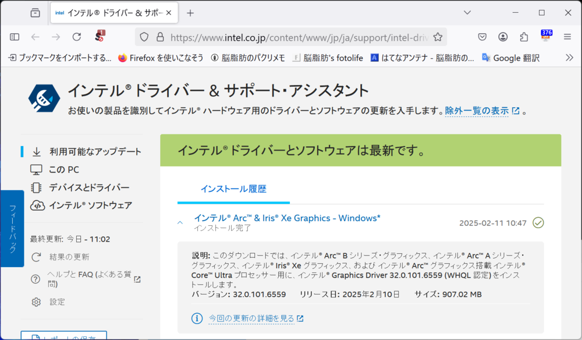
Task: Click the chip icon beside デバイスとドライバー
Action: coord(36,187)
